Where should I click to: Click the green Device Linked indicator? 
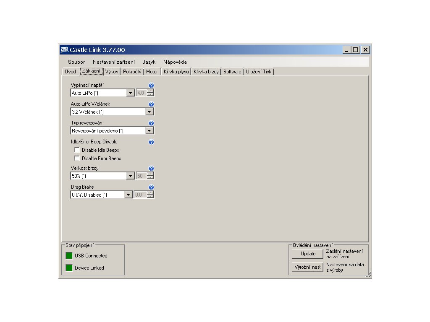click(69, 267)
